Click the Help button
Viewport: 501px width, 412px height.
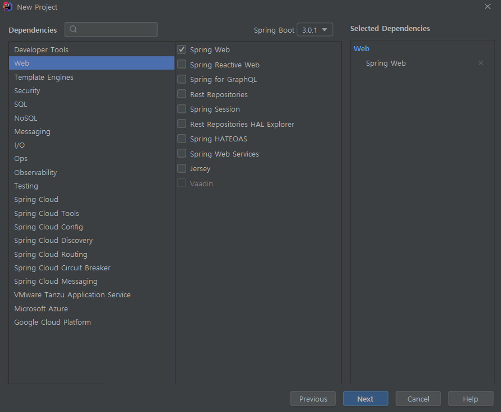coord(470,399)
